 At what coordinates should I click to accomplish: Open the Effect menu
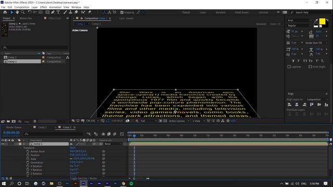point(43,7)
